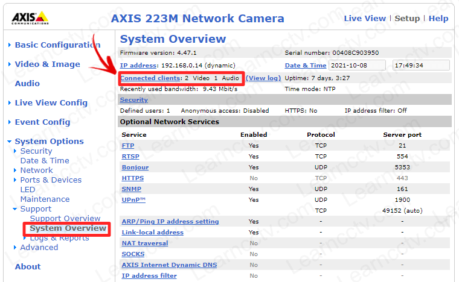Screen dimensions: 459x282
Task: Open the Help page
Action: pos(438,18)
